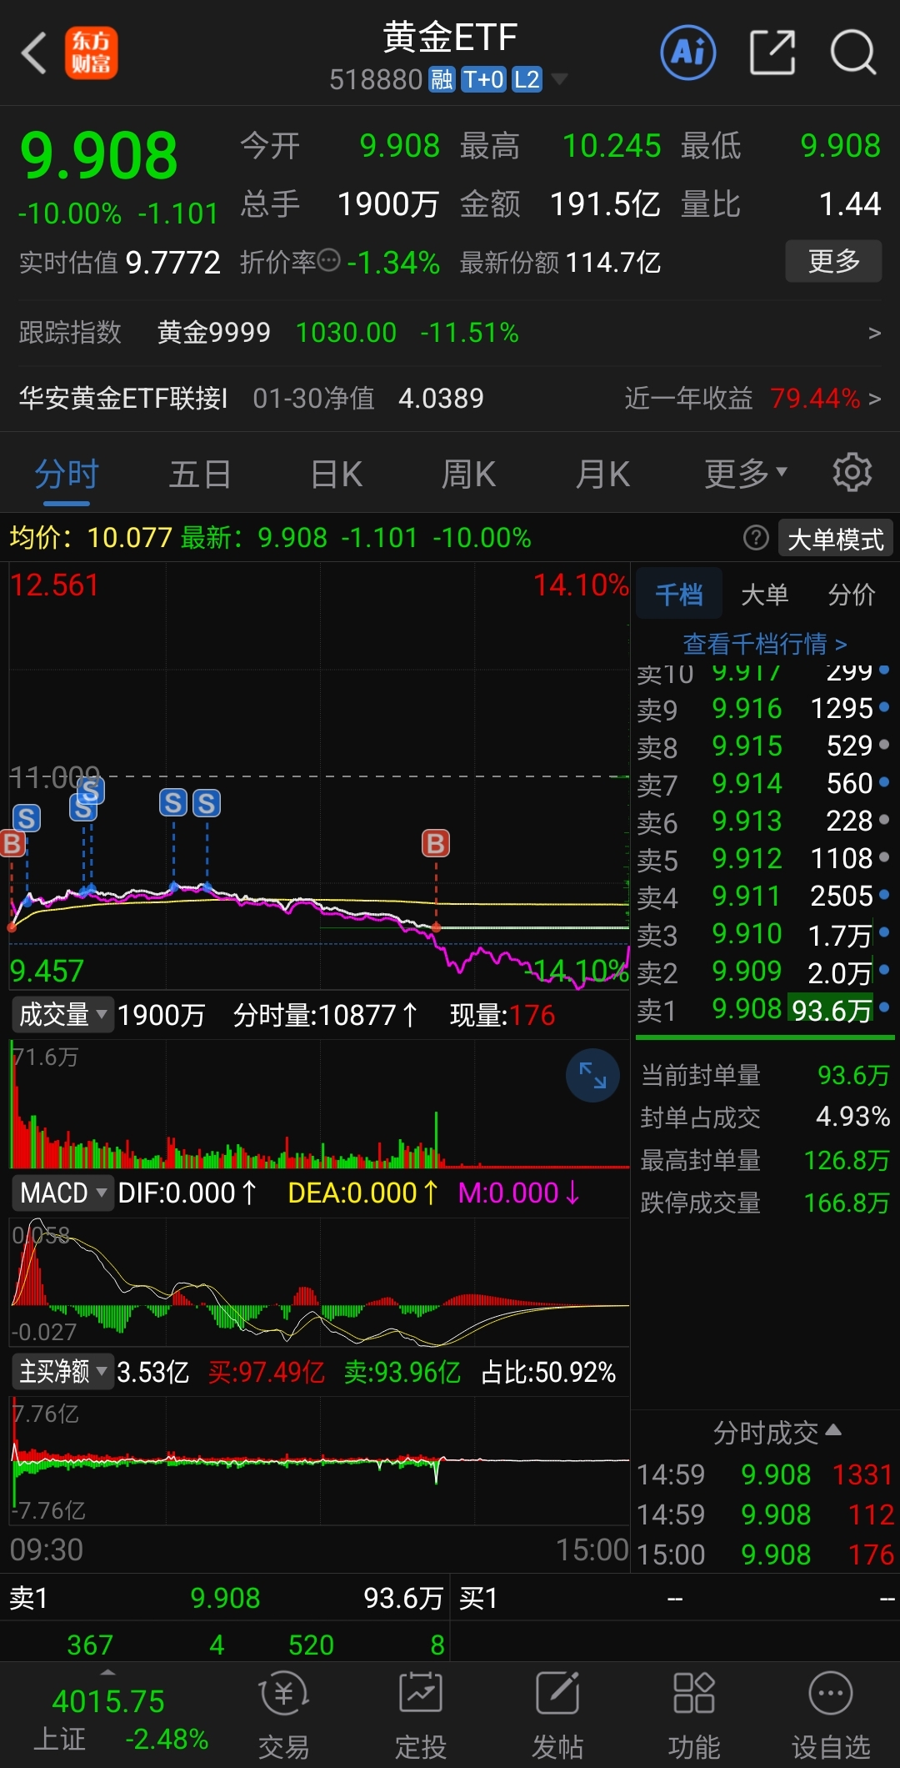The height and width of the screenshot is (1768, 900).
Task: Select 分时 tab
Action: point(67,474)
